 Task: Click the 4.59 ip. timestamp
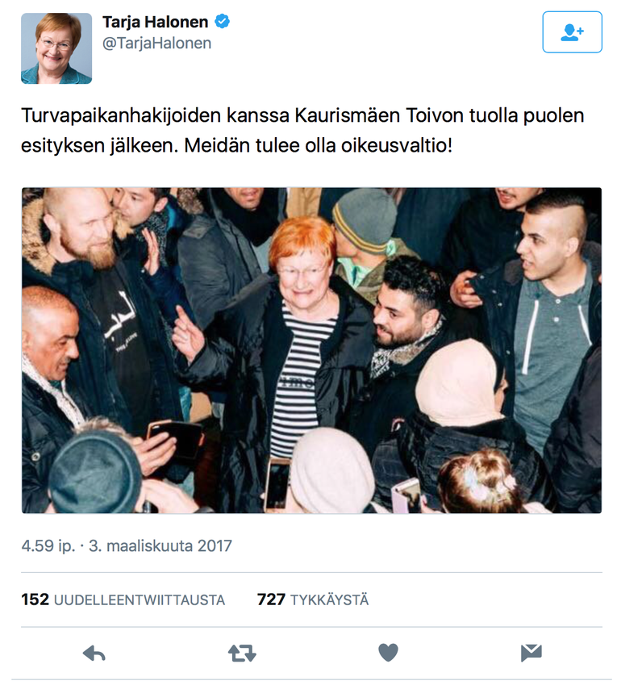[x=48, y=546]
